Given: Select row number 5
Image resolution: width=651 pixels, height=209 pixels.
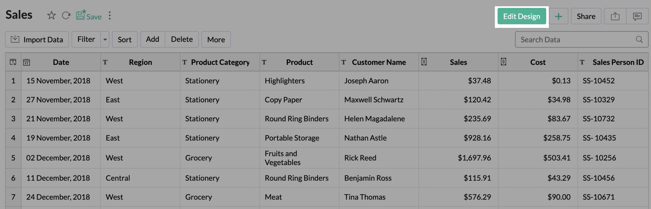Looking at the screenshot, I should coord(13,158).
